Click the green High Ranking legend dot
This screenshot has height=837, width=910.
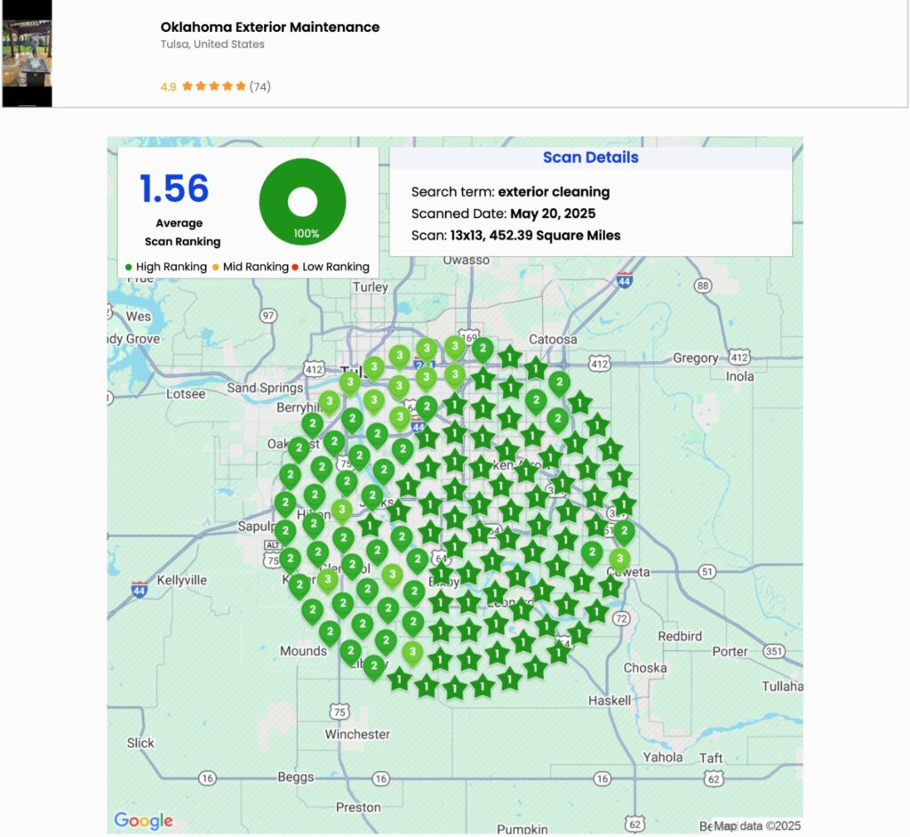(x=129, y=267)
